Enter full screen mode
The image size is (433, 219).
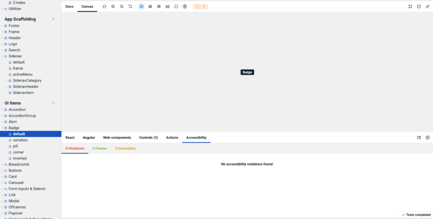coord(410,7)
